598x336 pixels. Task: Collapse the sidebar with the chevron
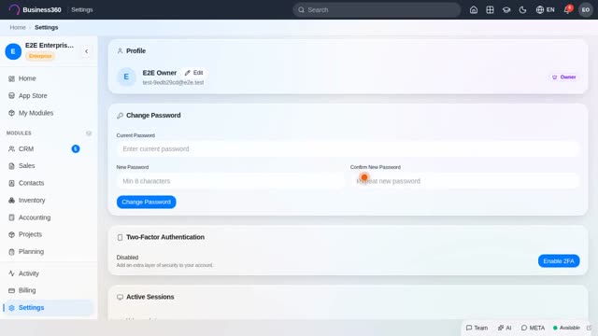[87, 51]
